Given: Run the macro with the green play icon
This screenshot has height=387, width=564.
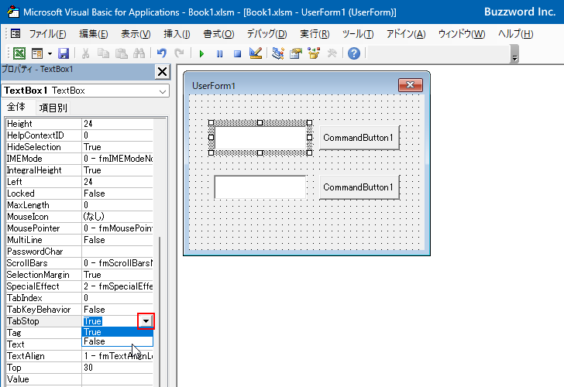Looking at the screenshot, I should tap(201, 54).
